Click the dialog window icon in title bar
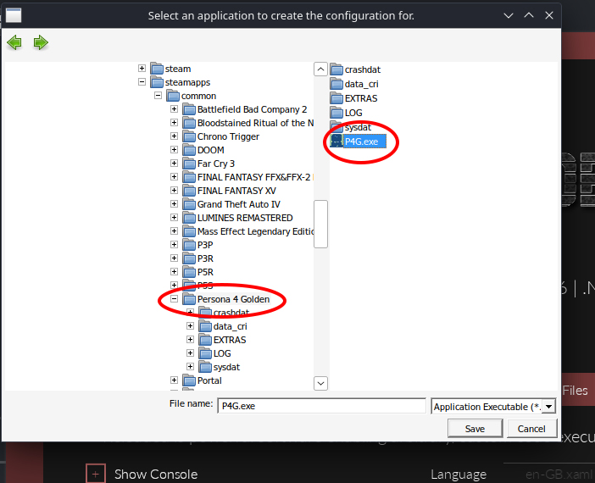This screenshot has width=595, height=483. (x=14, y=15)
